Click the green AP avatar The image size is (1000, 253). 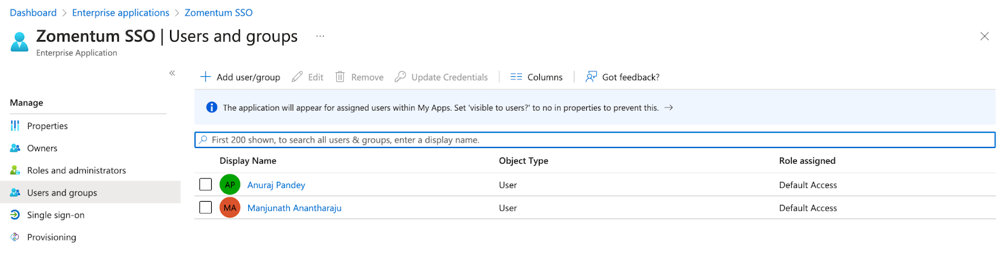[230, 185]
